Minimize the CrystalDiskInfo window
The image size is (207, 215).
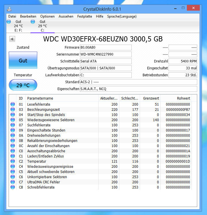(175, 8)
